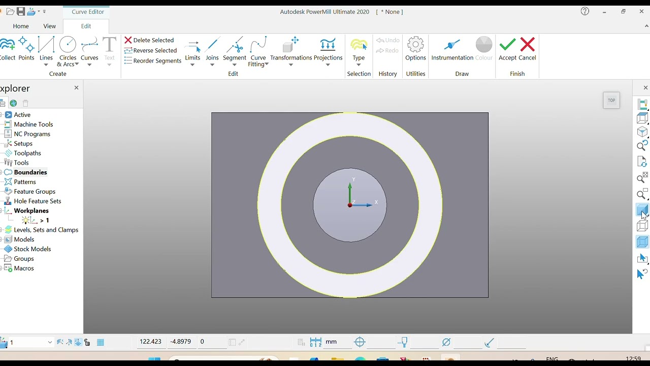
Task: Click the box selection arrow icon
Action: pyautogui.click(x=642, y=258)
